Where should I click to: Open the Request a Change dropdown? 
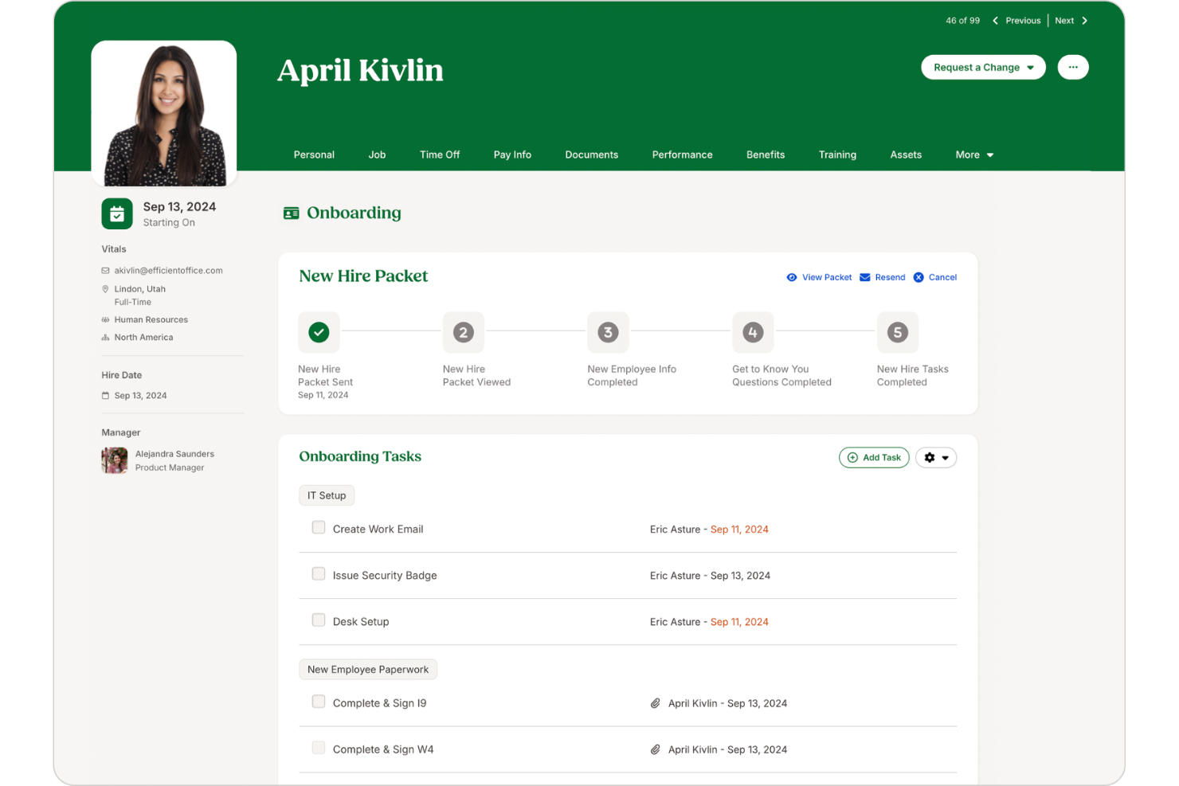tap(983, 67)
